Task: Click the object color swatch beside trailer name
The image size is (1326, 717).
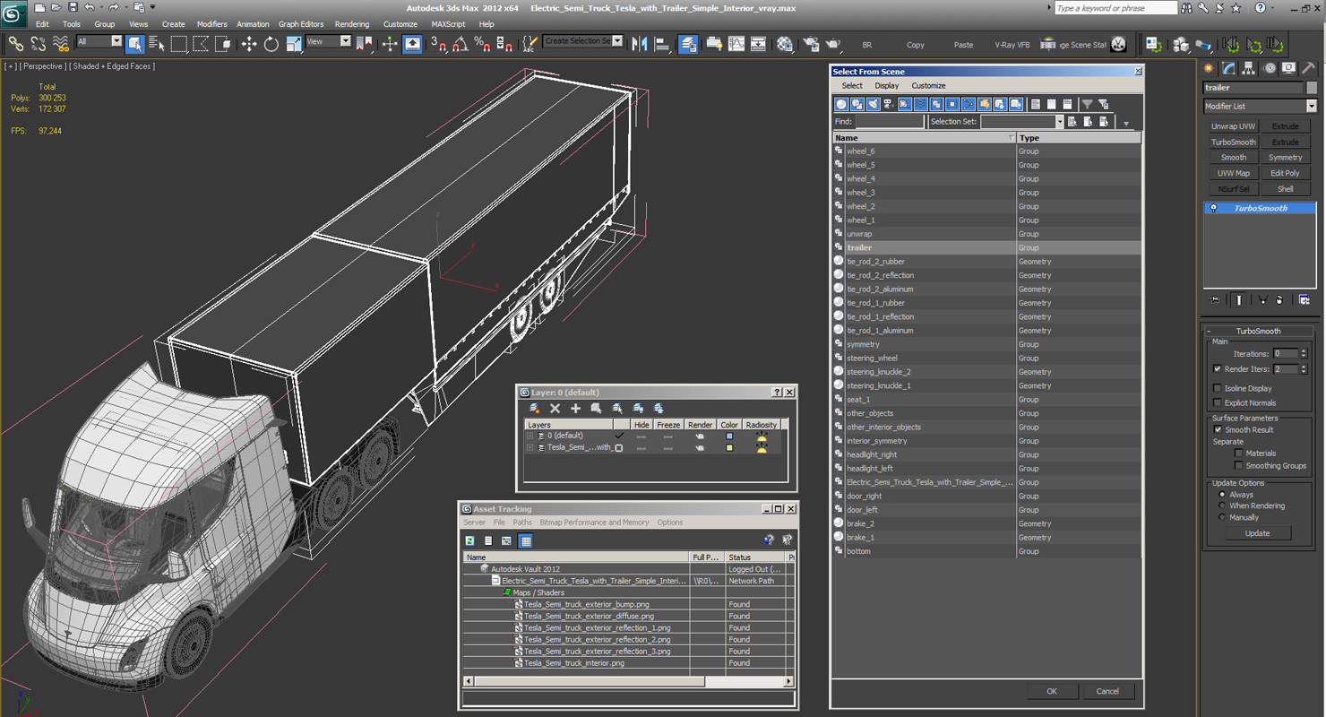Action: 1312,88
